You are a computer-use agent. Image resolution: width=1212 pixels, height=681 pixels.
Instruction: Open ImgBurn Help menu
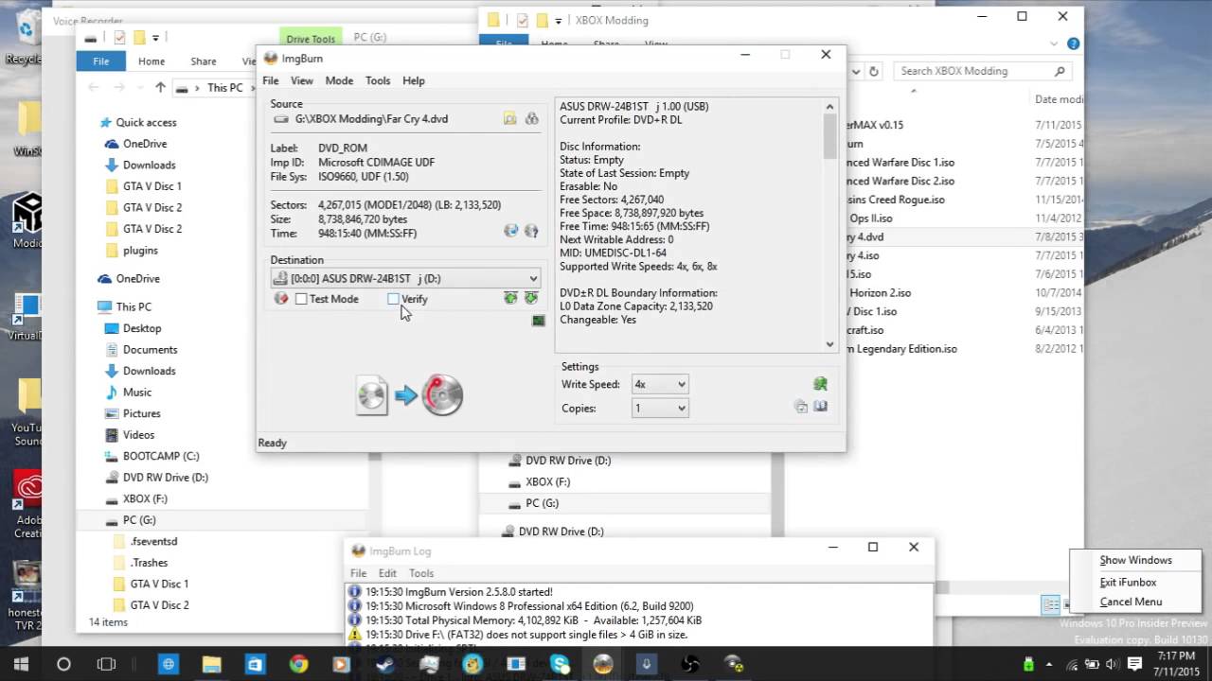(414, 80)
